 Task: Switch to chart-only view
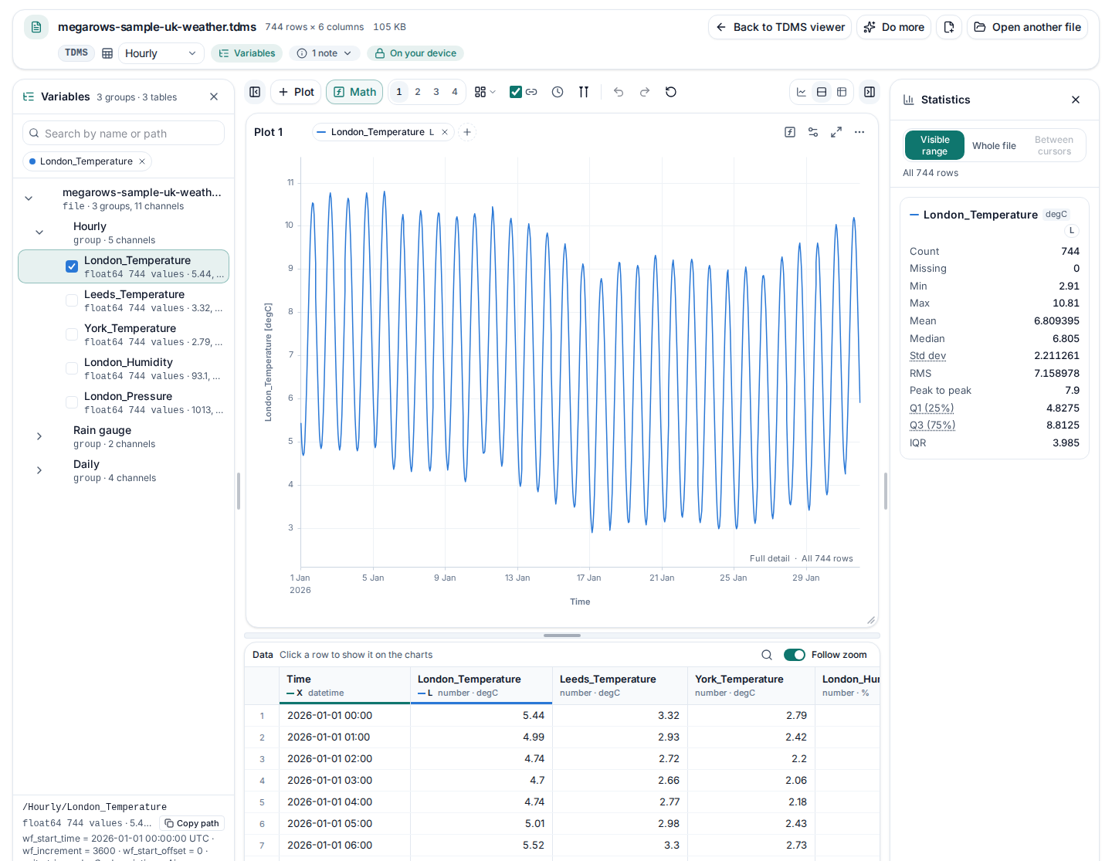[802, 92]
